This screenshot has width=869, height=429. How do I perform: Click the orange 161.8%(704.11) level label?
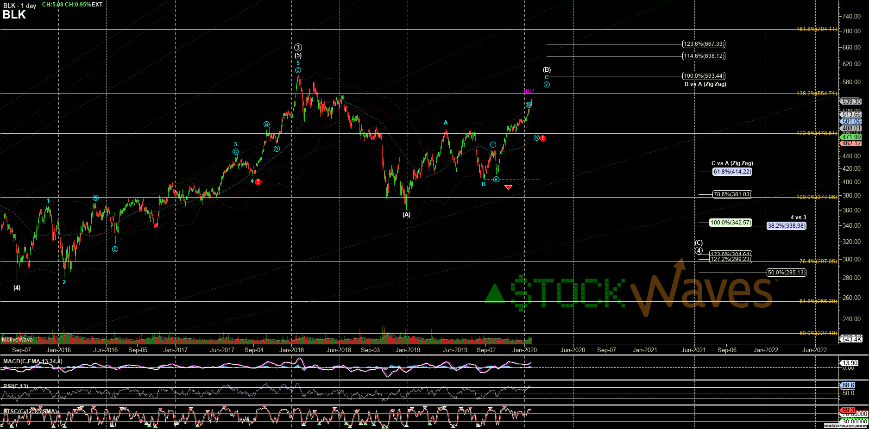click(x=817, y=29)
